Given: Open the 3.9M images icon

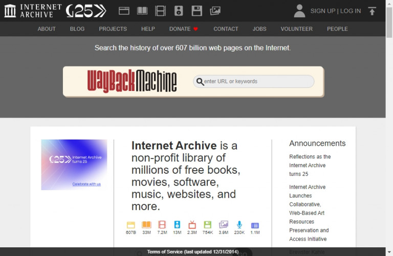Looking at the screenshot, I should [223, 224].
